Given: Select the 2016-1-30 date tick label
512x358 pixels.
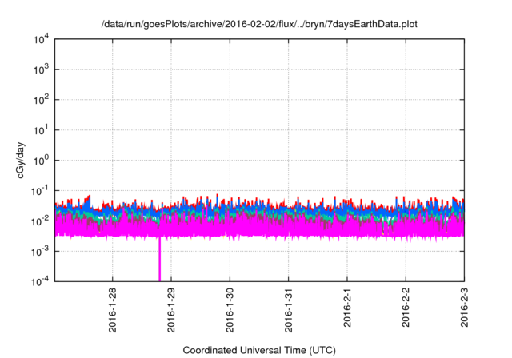Looking at the screenshot, I should click(x=230, y=310).
